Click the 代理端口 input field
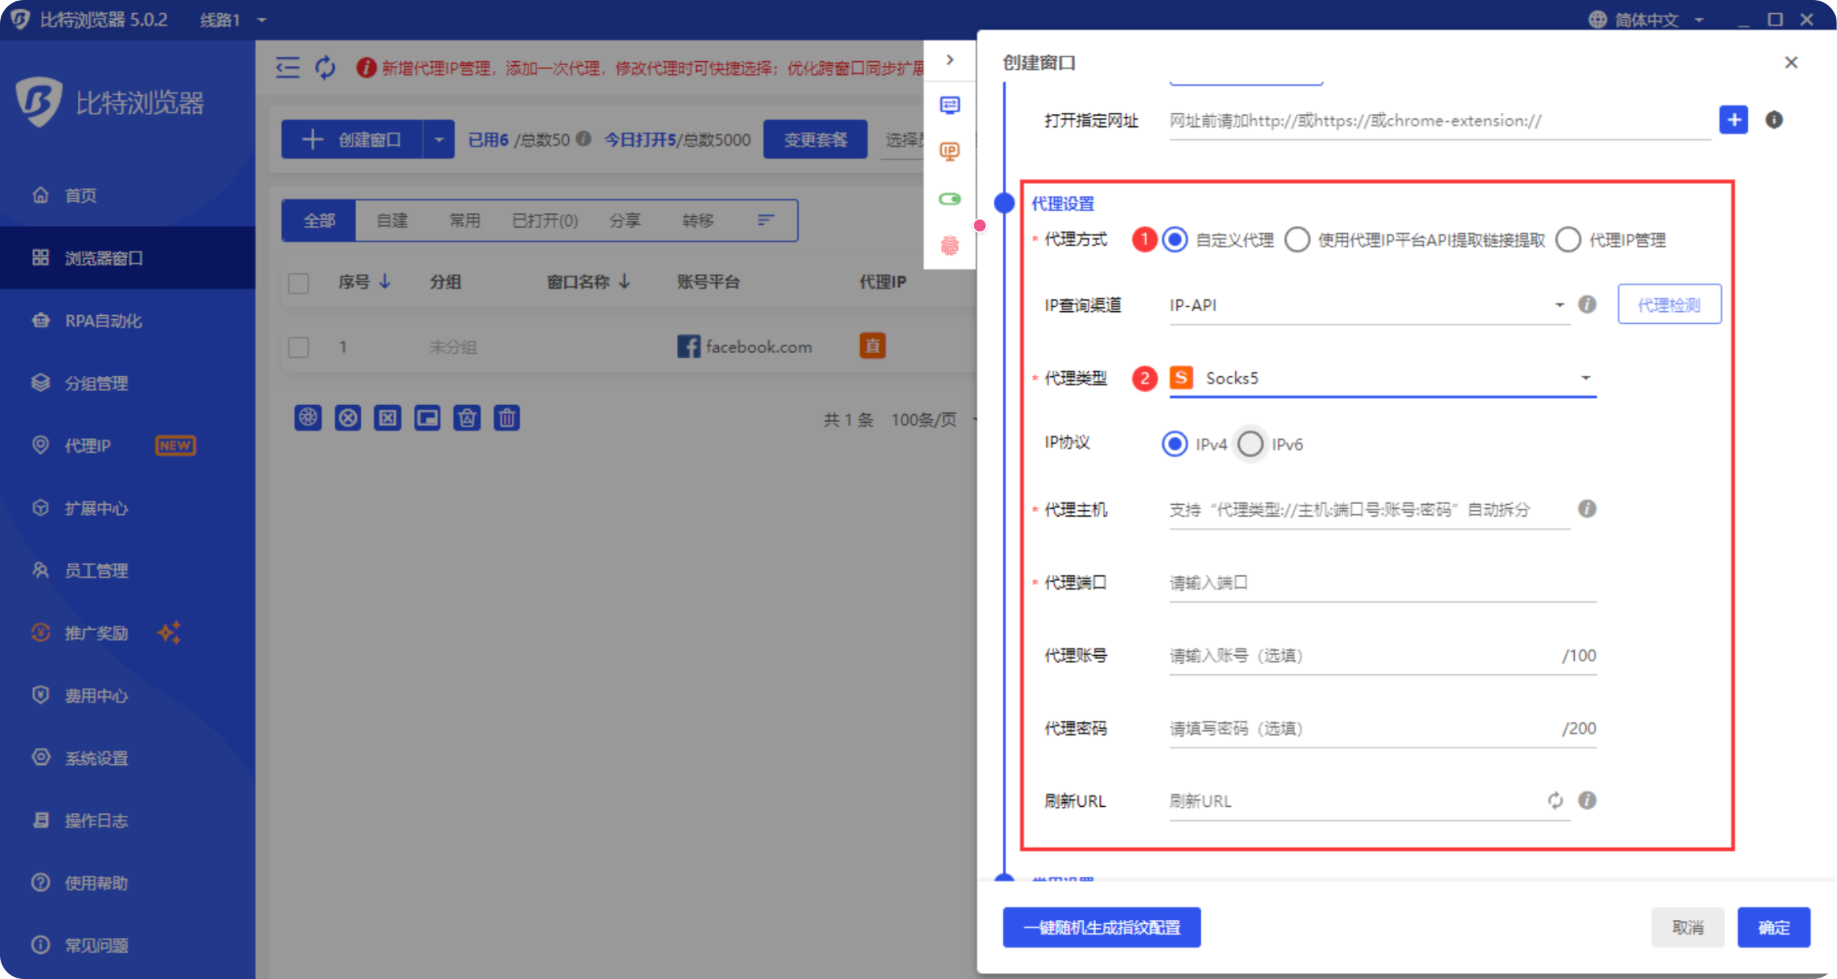1837x979 pixels. coord(1382,582)
